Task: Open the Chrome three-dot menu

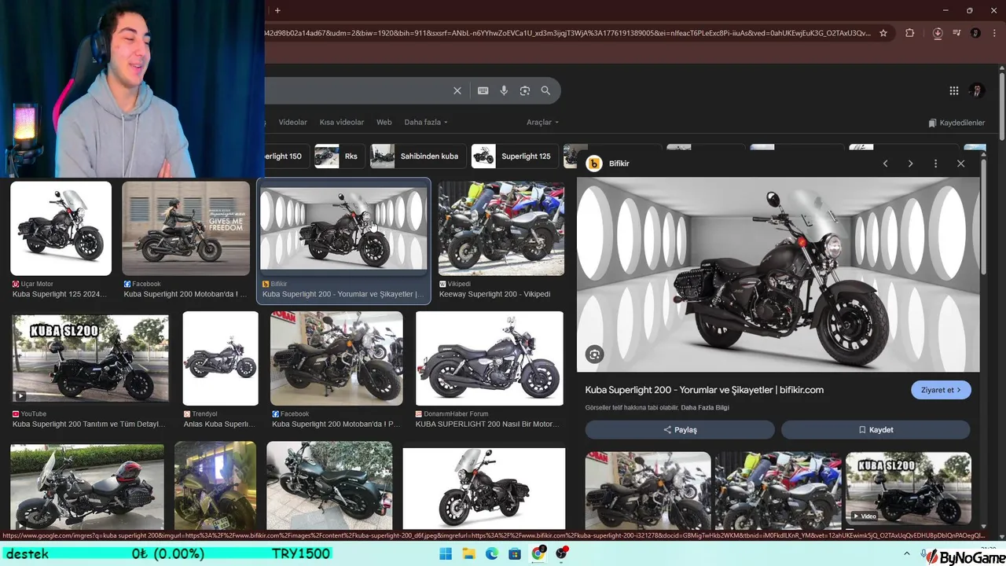Action: click(993, 33)
